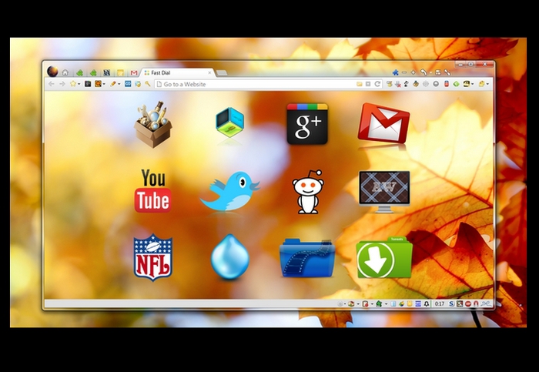Screen dimensions: 539x372
Task: Click the green tree status bar icon
Action: pyautogui.click(x=379, y=303)
